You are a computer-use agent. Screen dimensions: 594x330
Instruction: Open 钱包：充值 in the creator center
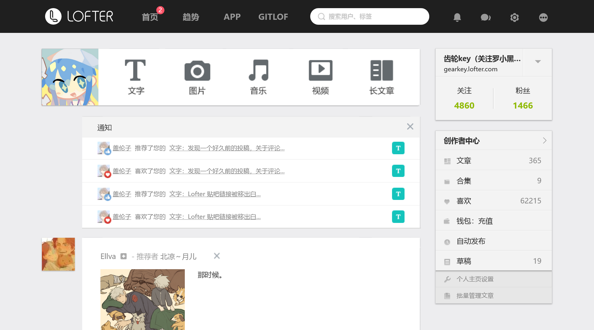pyautogui.click(x=474, y=221)
